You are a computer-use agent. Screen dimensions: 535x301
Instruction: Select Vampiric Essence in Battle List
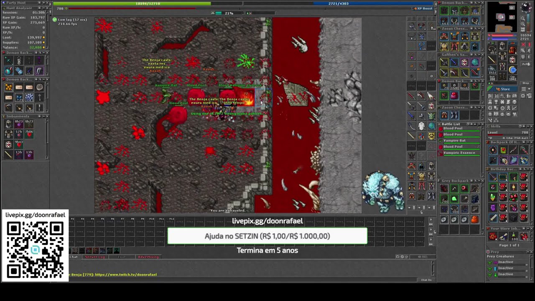pyautogui.click(x=460, y=153)
